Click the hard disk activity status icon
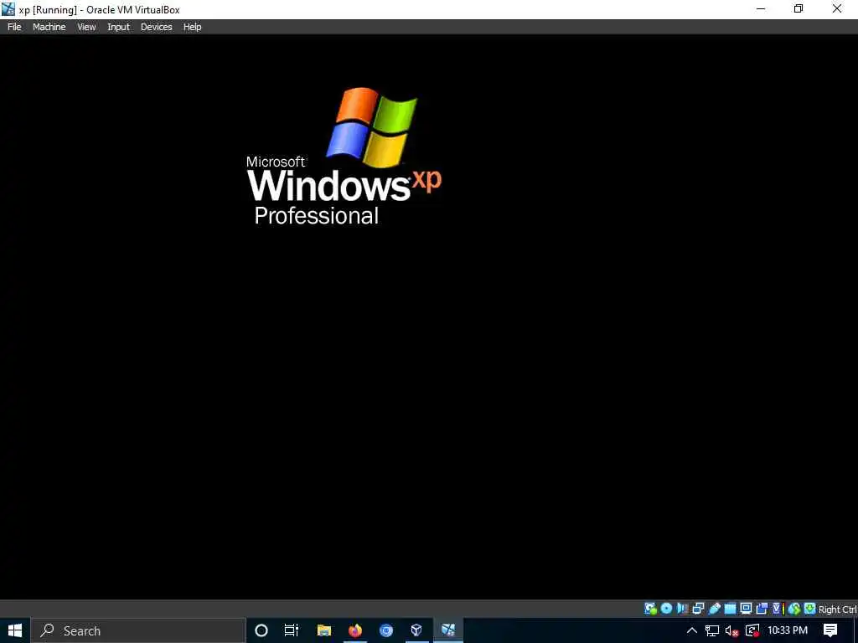This screenshot has width=858, height=643. pyautogui.click(x=650, y=609)
